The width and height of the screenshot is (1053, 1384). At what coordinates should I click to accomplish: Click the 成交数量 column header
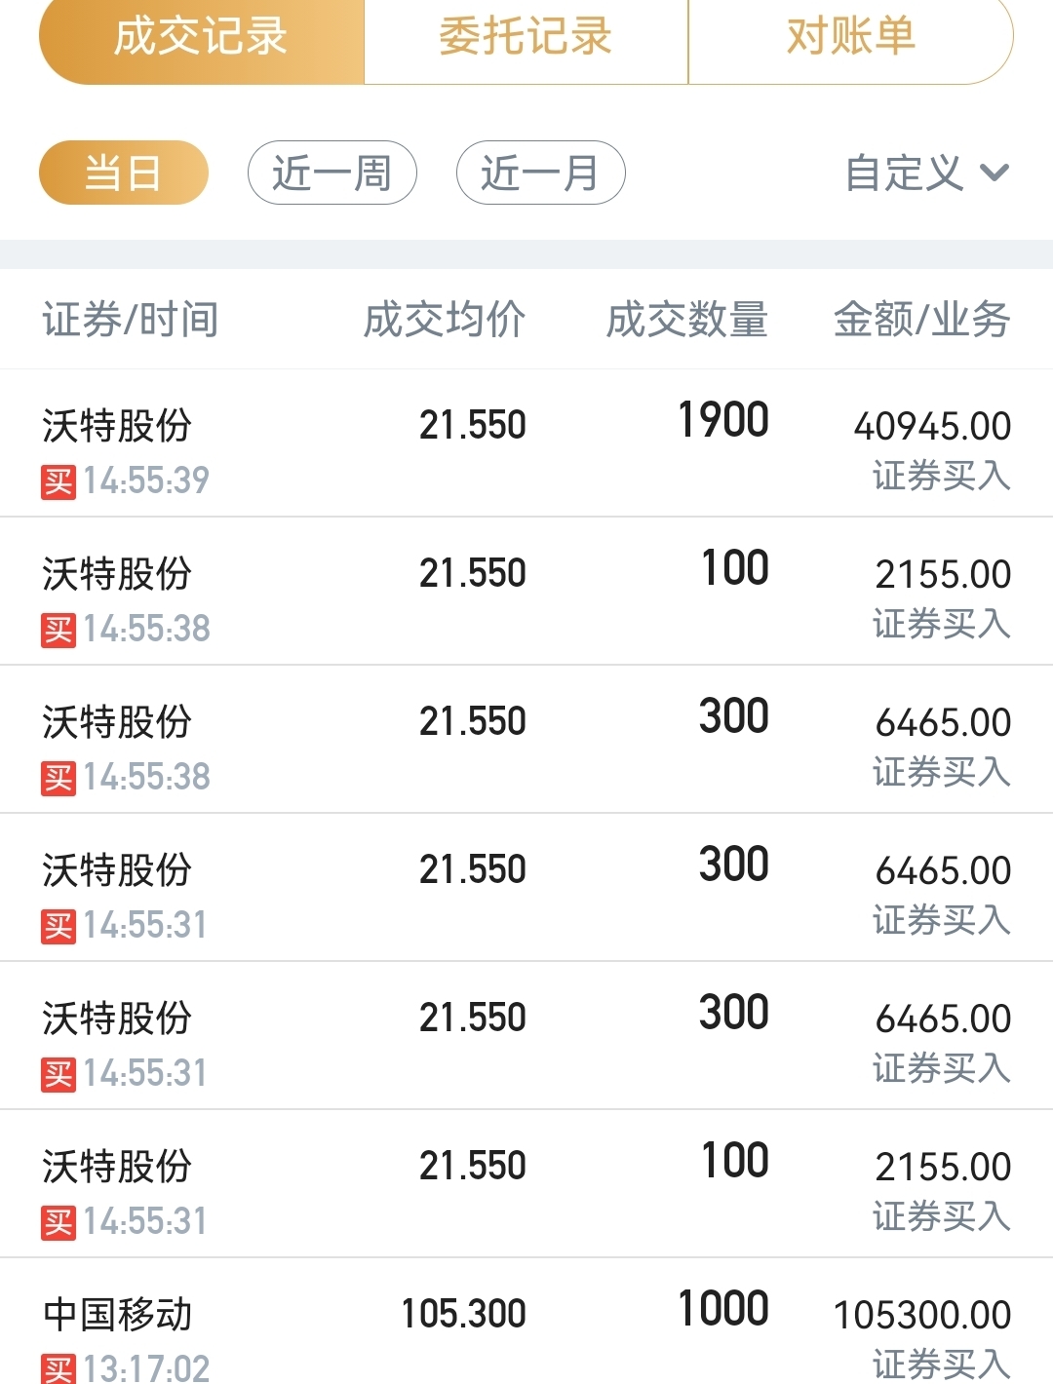tap(687, 320)
